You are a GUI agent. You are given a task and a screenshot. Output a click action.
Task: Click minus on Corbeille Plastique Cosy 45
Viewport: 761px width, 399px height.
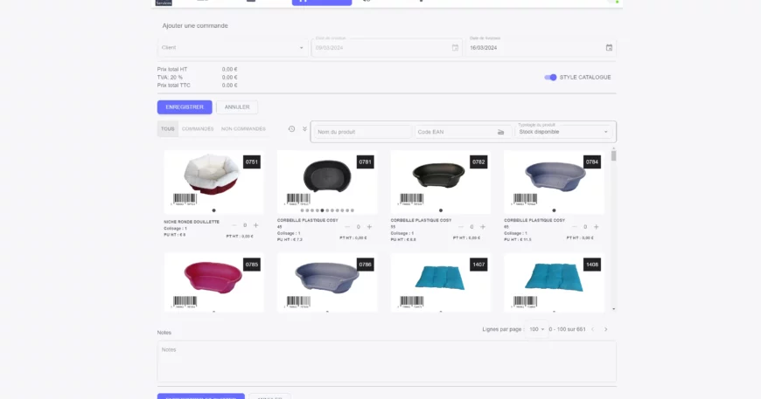click(x=347, y=227)
